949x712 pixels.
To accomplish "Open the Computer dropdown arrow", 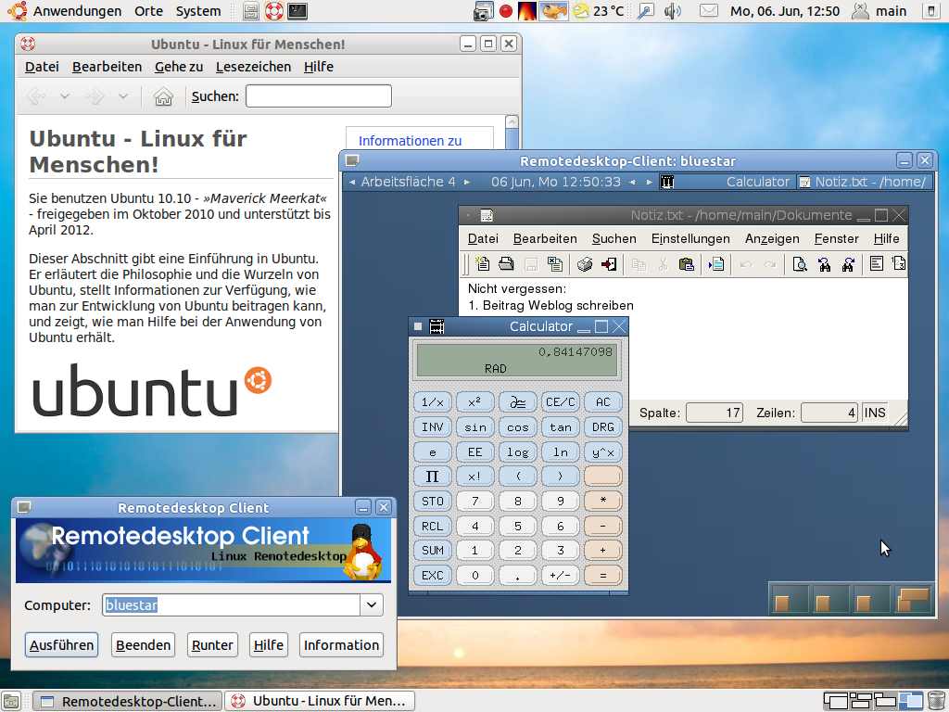I will [x=372, y=605].
